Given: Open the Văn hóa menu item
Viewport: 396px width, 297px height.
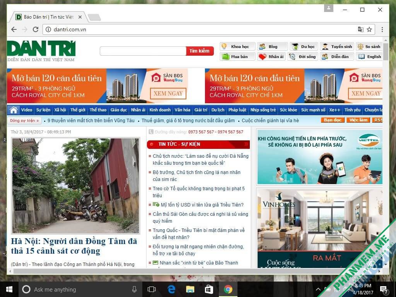Looking at the screenshot, I should click(183, 110).
